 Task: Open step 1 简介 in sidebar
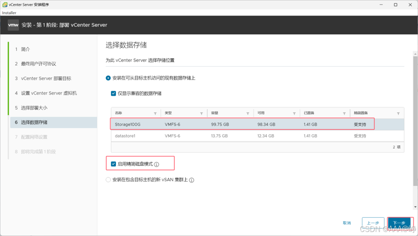tap(22, 49)
